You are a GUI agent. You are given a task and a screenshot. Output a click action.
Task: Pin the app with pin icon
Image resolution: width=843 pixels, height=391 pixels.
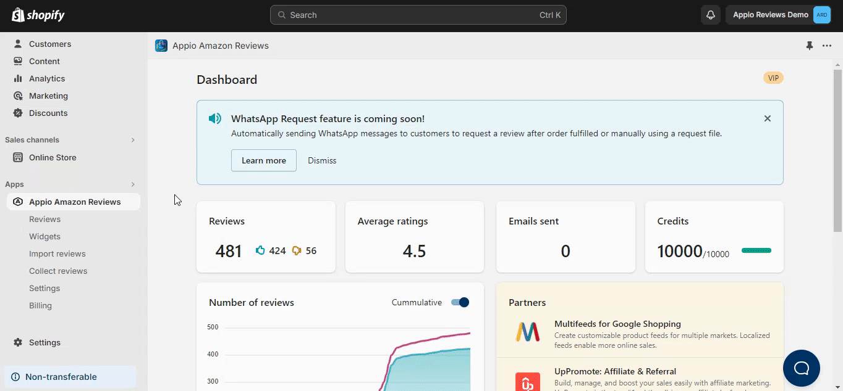810,46
